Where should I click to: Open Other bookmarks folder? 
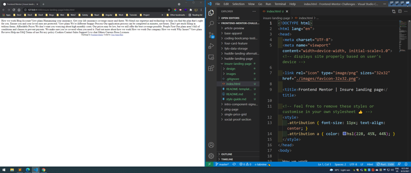coord(176,15)
